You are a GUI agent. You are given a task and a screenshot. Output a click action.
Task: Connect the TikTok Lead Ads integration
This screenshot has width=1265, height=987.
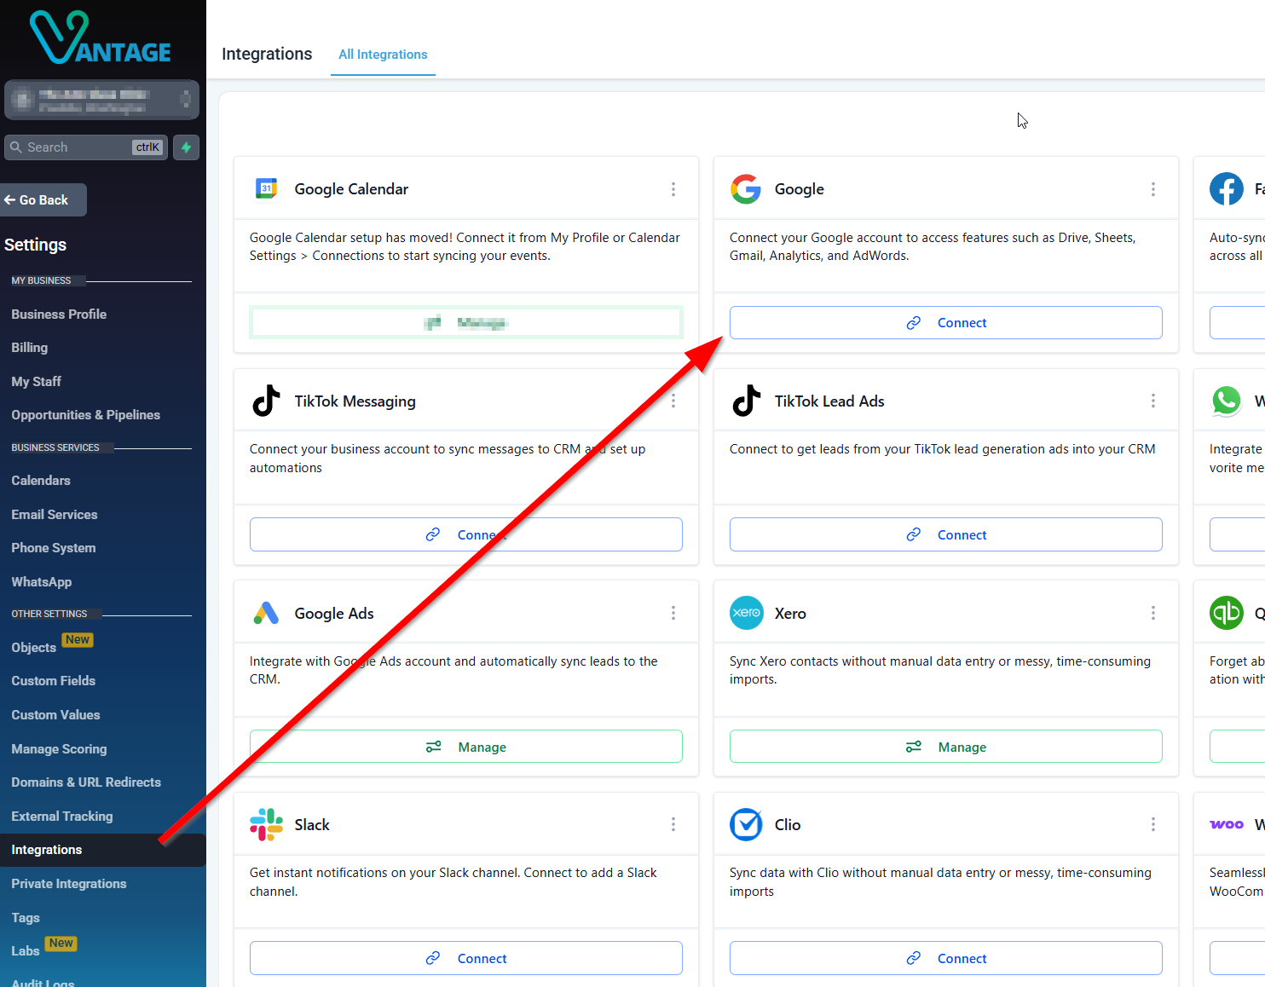tap(945, 534)
